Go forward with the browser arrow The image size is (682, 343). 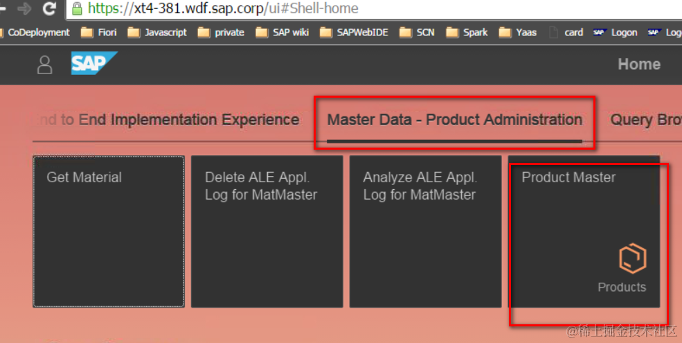(x=24, y=8)
